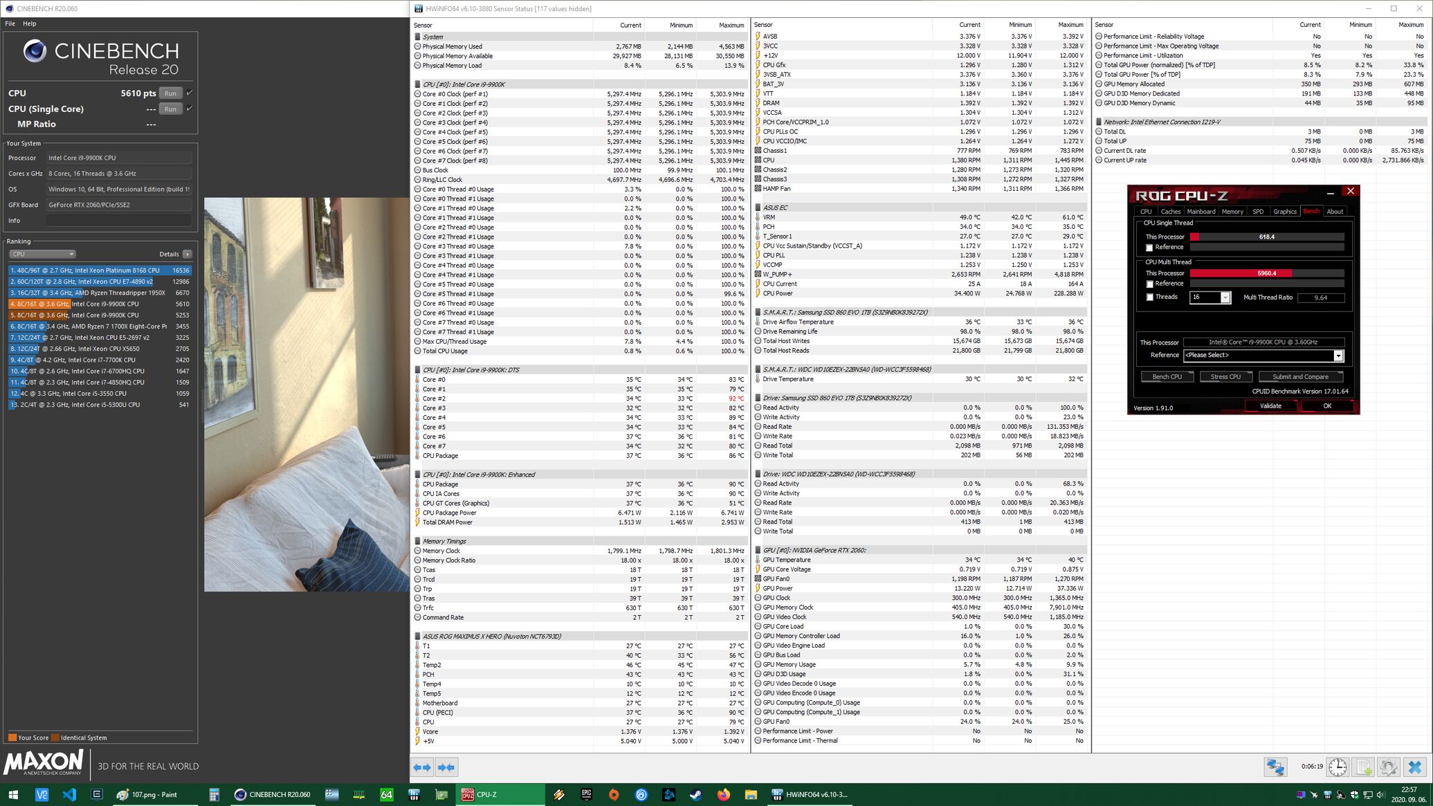1433x806 pixels.
Task: Select HWiNFO Total CPU Usage row
Action: (580, 351)
